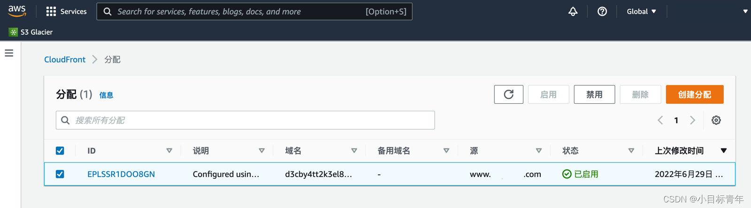Image resolution: width=751 pixels, height=208 pixels.
Task: Click the 创建分配 button
Action: click(x=694, y=94)
